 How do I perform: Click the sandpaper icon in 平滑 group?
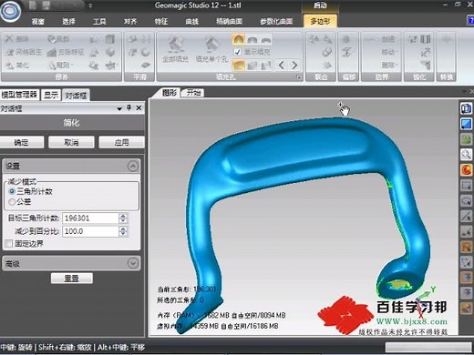coord(145,65)
